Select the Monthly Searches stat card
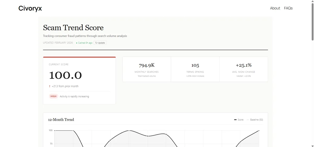 pyautogui.click(x=147, y=69)
